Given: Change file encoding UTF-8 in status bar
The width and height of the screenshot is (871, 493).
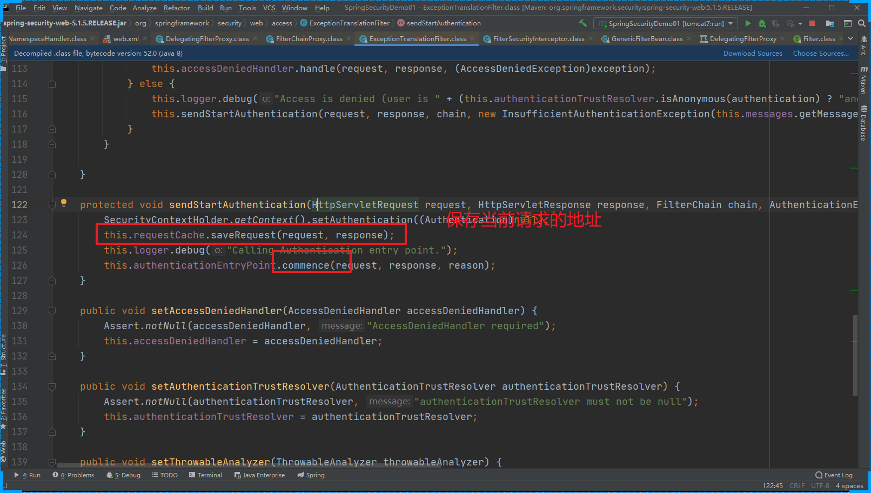Looking at the screenshot, I should coord(820,486).
